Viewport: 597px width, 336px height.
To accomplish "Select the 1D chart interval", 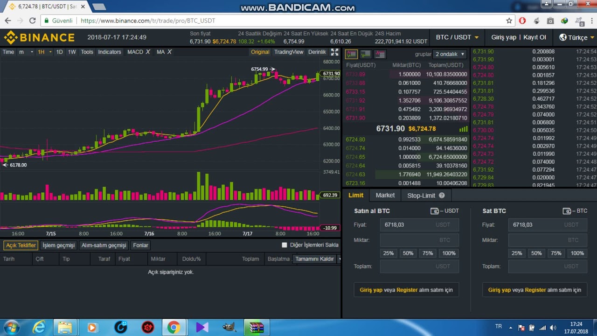I will 59,52.
